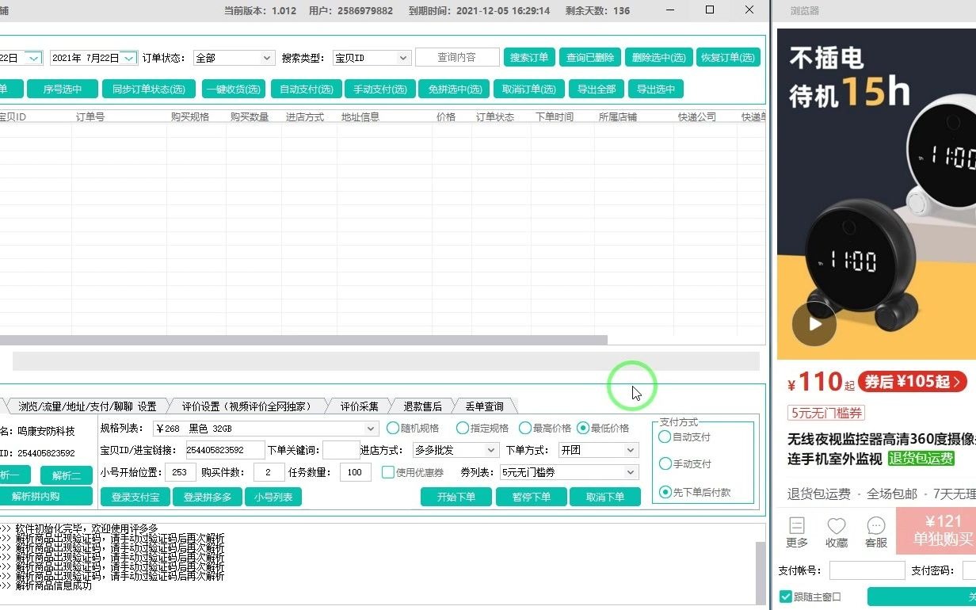Screen dimensions: 976x610
Task: Click the 搜索订单 search orders button
Action: pos(528,57)
